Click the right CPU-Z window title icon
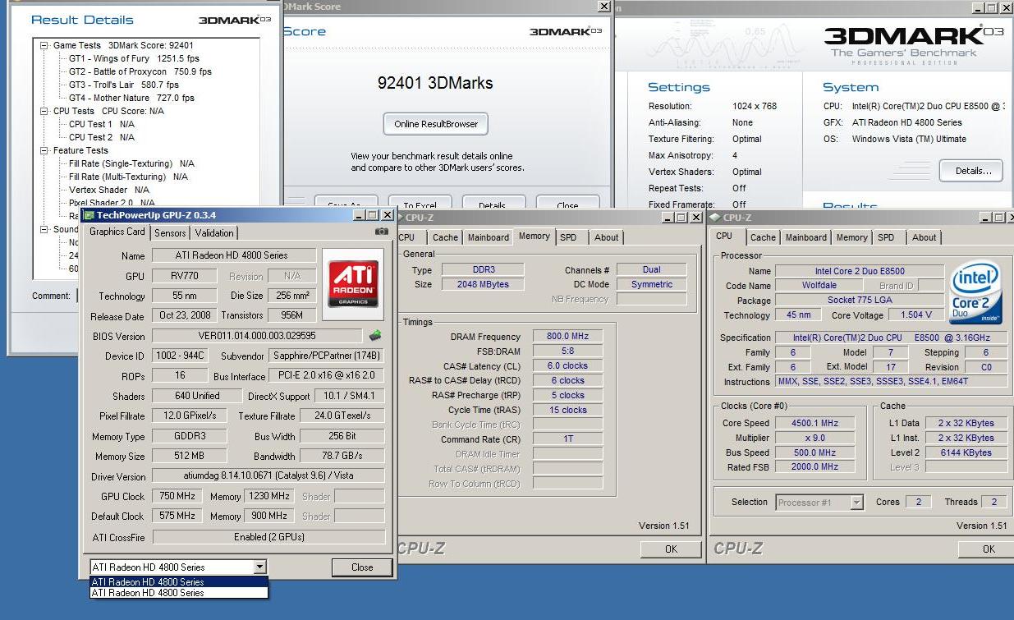 (x=714, y=218)
